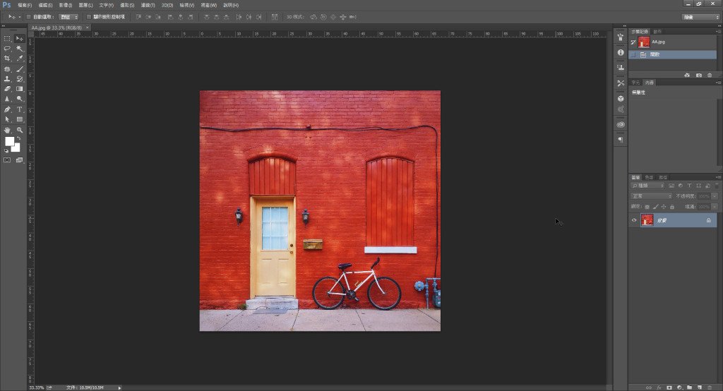This screenshot has height=391, width=723.
Task: Select the Rectangular Marquee tool
Action: click(7, 38)
